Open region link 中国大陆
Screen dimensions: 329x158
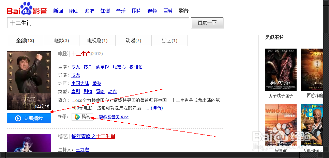coord(80,83)
